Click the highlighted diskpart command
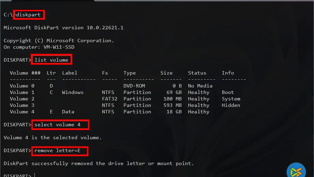This screenshot has height=177, width=314. click(30, 15)
